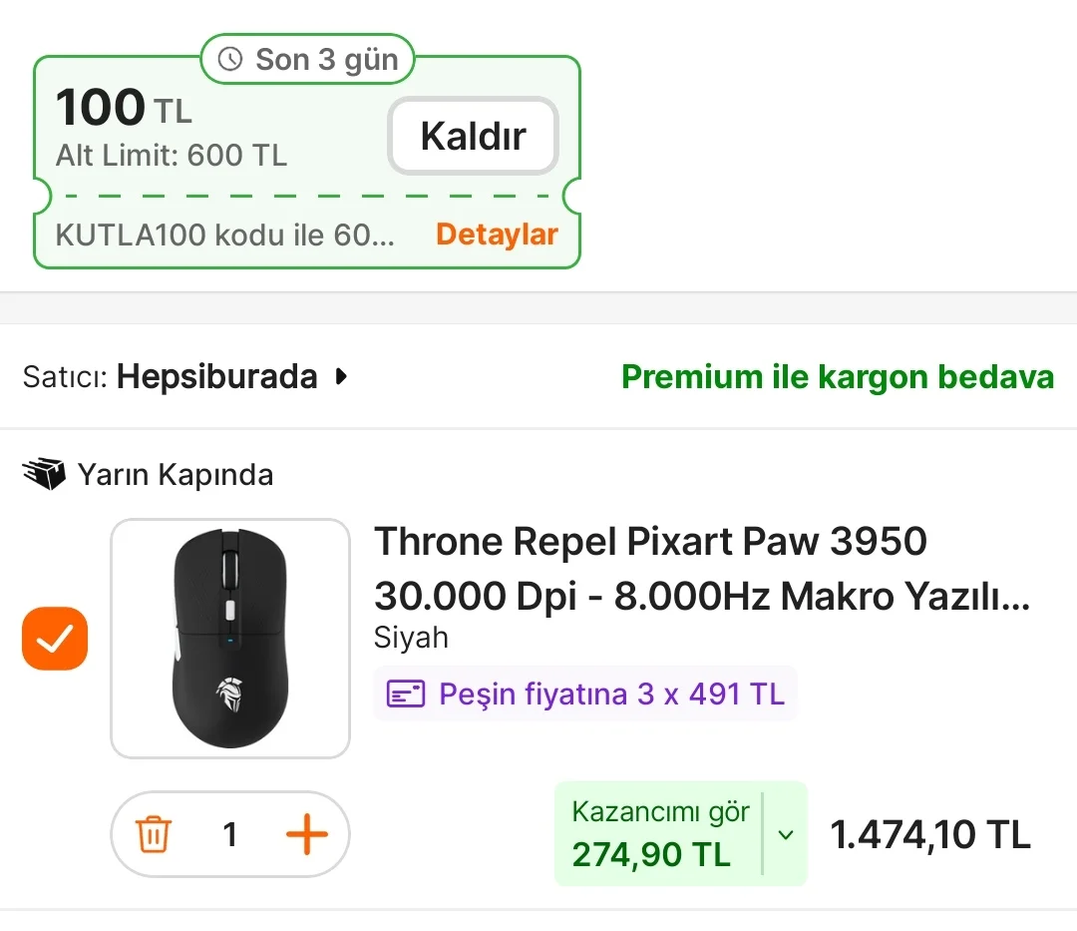Screen dimensions: 1077x931
Task: Click the quantity value 1
Action: [x=230, y=834]
